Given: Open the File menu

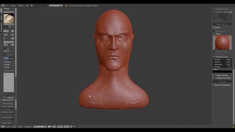Looking at the screenshot, I should 7,5.
